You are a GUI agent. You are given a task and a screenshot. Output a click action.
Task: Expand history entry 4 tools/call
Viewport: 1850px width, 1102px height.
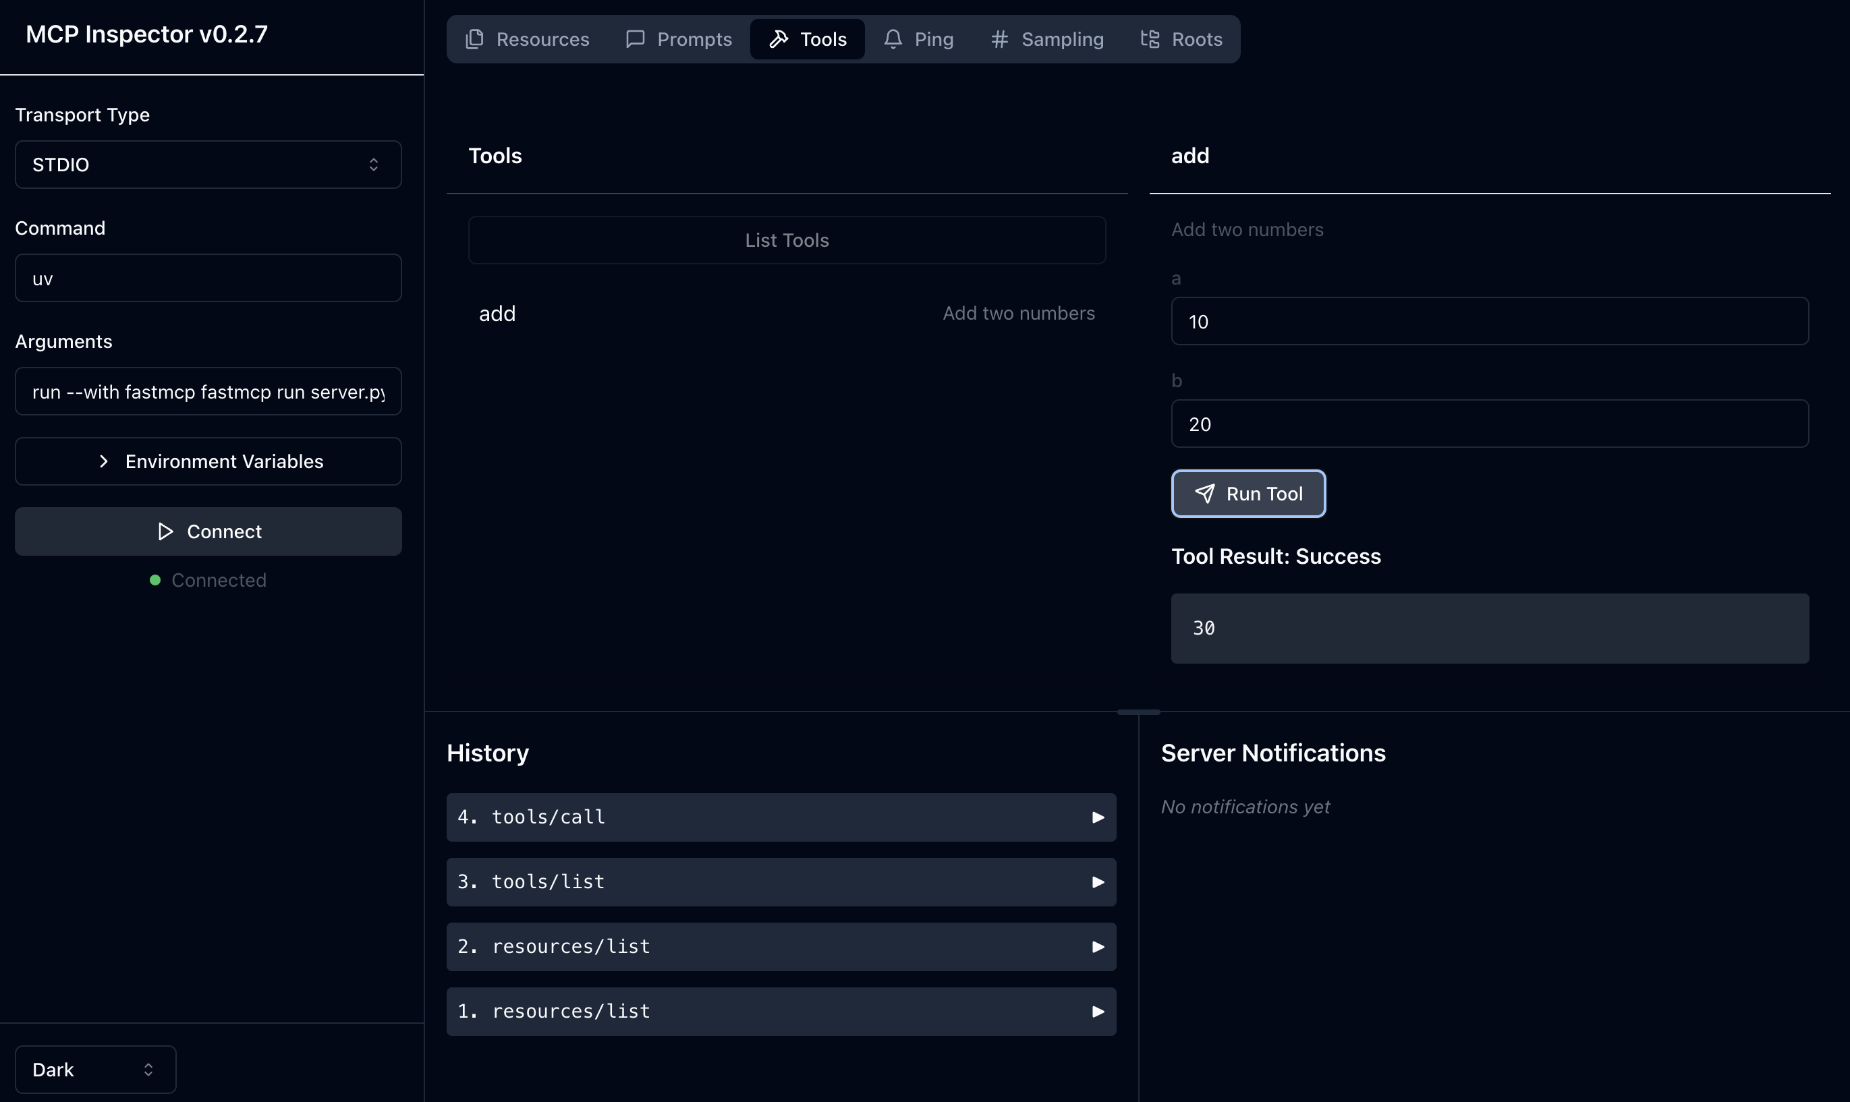(x=781, y=817)
